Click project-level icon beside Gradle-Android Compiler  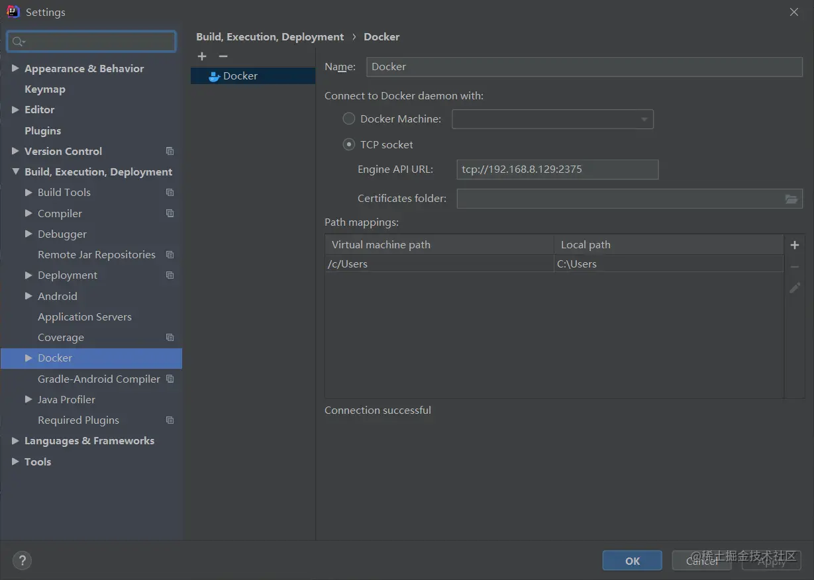pyautogui.click(x=170, y=379)
